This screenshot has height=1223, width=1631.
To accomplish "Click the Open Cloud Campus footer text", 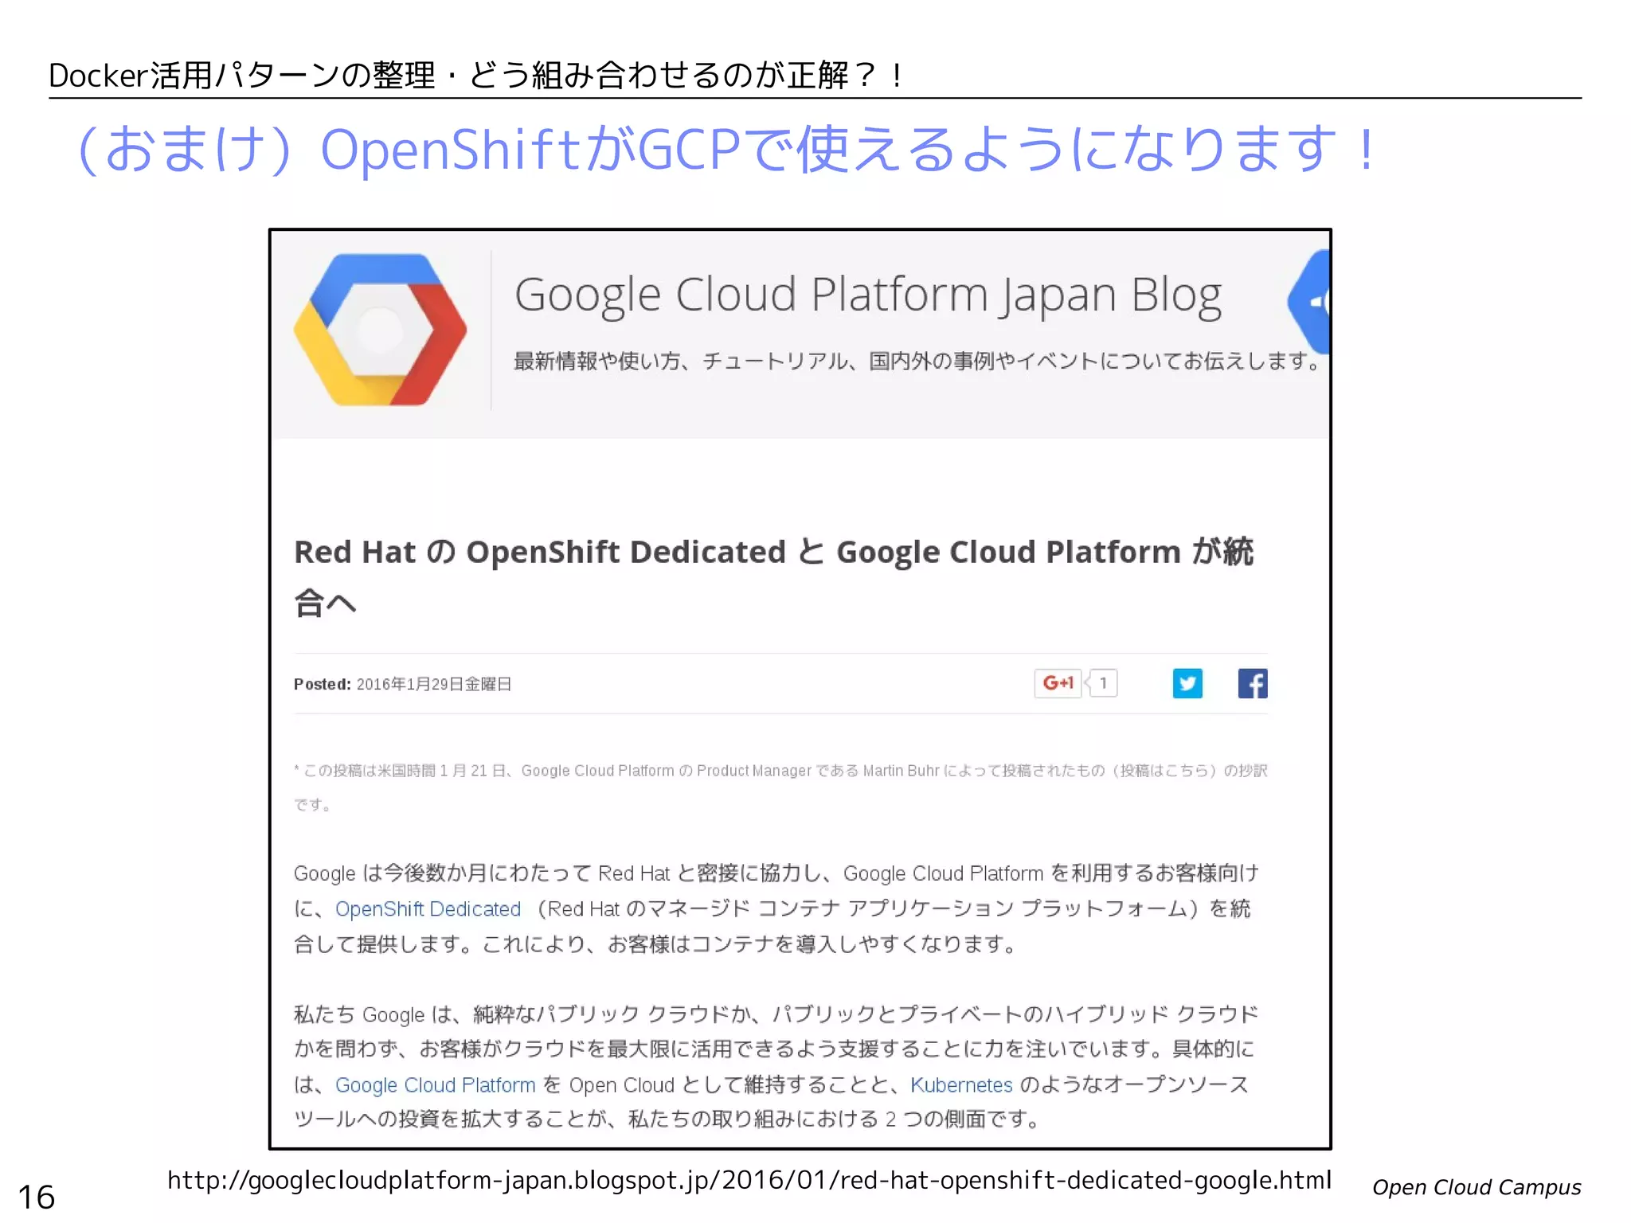I will point(1477,1187).
